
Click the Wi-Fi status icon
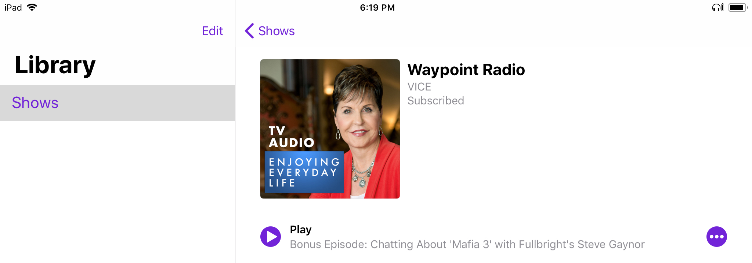pos(32,7)
